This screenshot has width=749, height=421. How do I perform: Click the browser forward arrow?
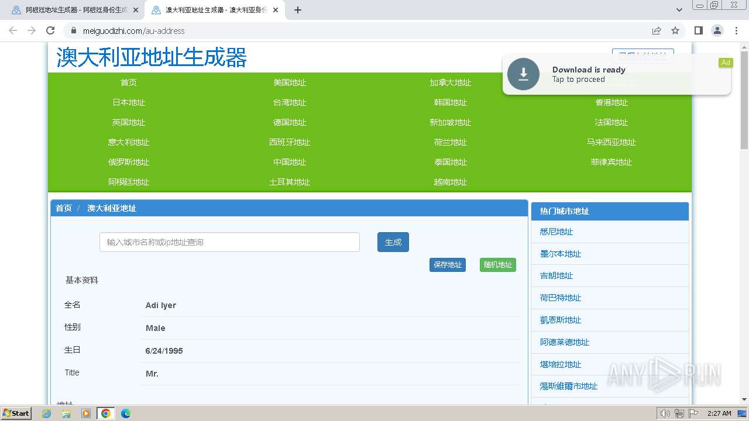[x=32, y=30]
